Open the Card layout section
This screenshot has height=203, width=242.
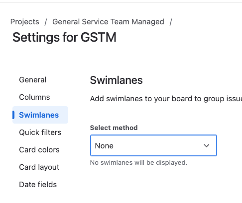tap(39, 167)
